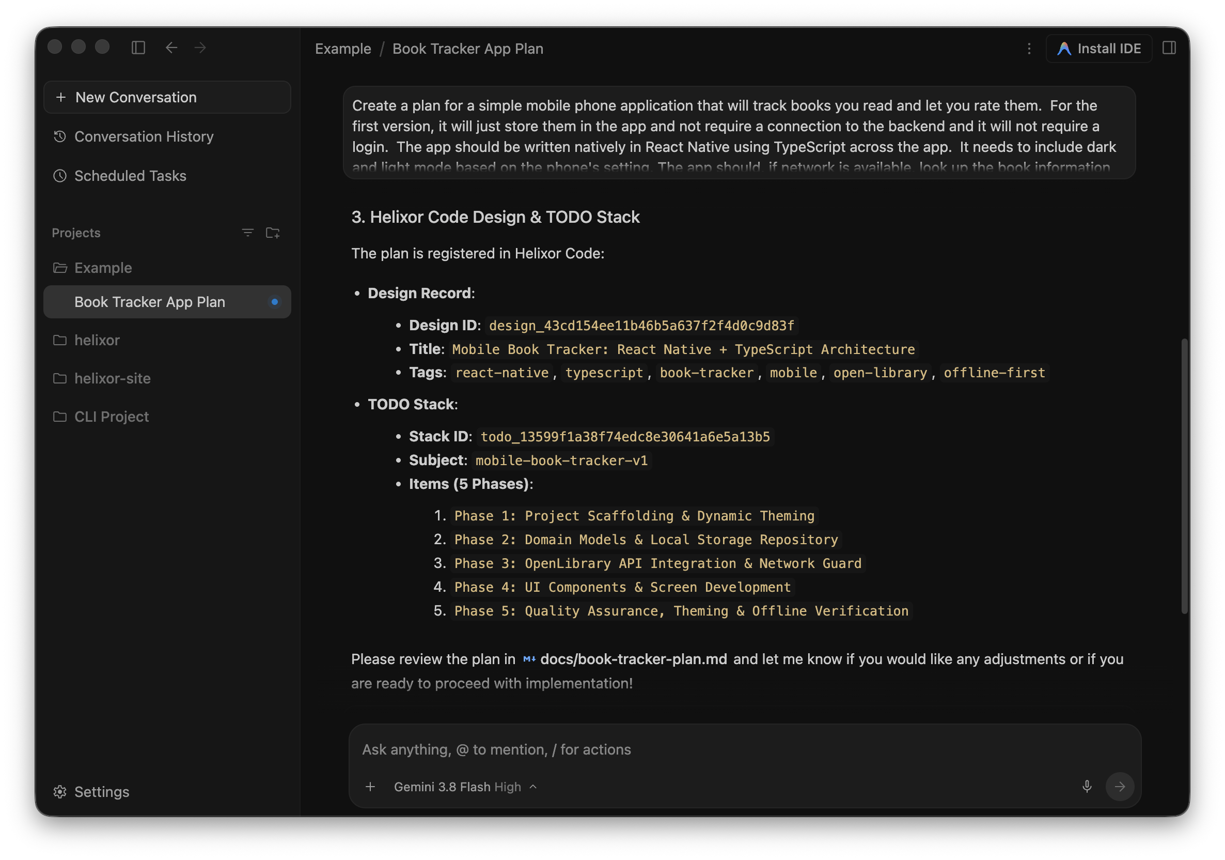Toggle the left sidebar panel icon
Image resolution: width=1225 pixels, height=860 pixels.
(x=138, y=48)
